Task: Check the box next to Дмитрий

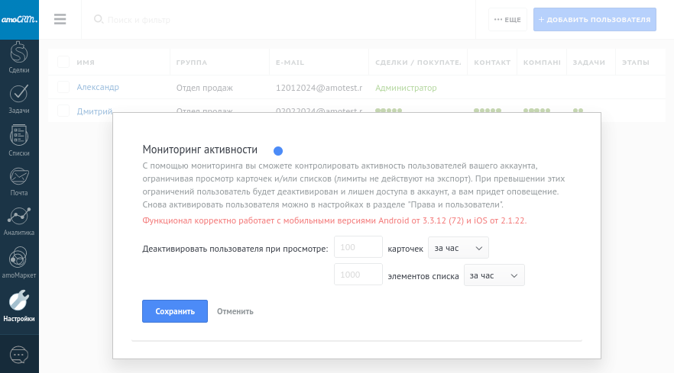Action: (63, 111)
